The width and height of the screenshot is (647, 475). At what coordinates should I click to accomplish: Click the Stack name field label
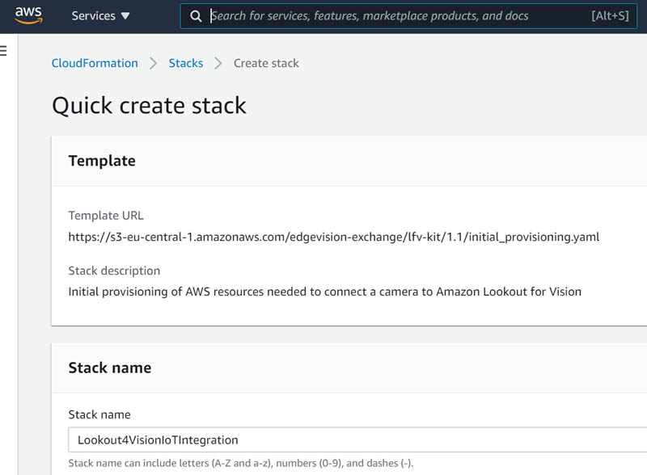tap(99, 414)
